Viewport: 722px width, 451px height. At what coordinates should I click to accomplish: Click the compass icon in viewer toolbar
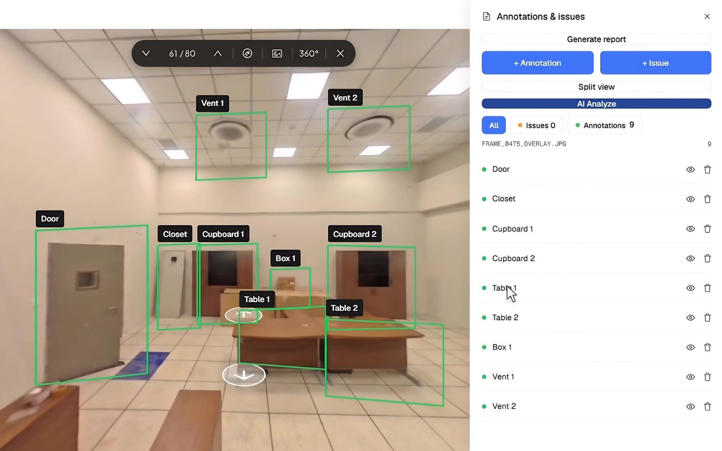[x=247, y=53]
